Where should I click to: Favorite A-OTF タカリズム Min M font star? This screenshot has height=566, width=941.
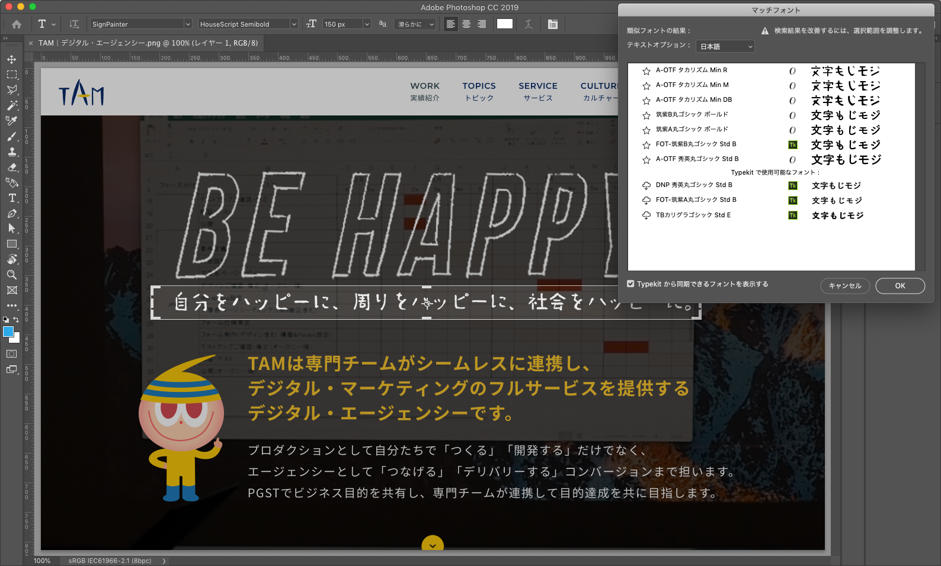646,86
